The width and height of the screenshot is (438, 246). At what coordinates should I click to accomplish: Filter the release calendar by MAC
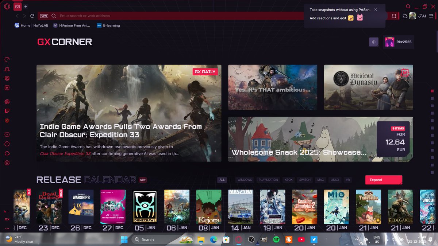[320, 180]
